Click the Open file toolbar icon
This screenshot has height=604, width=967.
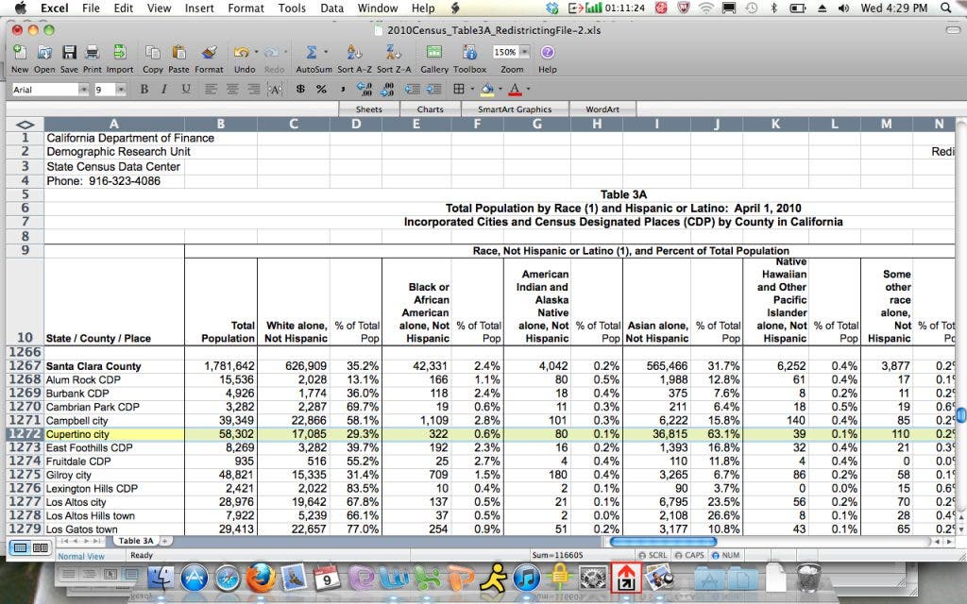(x=44, y=53)
